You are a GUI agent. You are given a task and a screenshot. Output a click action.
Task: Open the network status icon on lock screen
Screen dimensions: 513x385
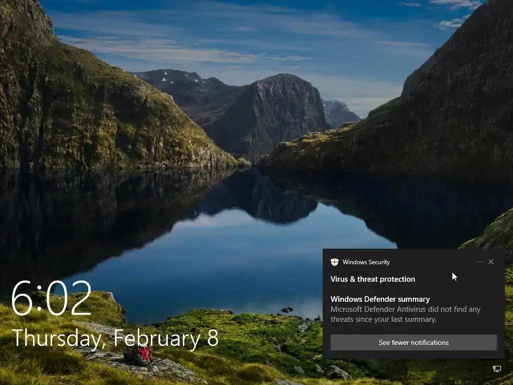[x=496, y=369]
